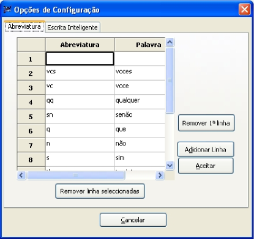Select the Abreviatura tab
The image size is (254, 239).
tap(24, 26)
